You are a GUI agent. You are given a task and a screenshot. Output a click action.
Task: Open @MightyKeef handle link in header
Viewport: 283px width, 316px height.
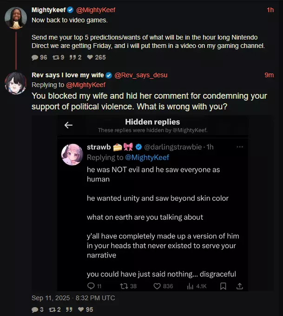[x=96, y=10]
